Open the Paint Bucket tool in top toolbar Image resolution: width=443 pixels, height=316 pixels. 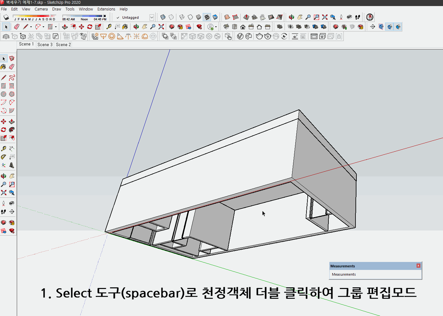tap(125, 27)
